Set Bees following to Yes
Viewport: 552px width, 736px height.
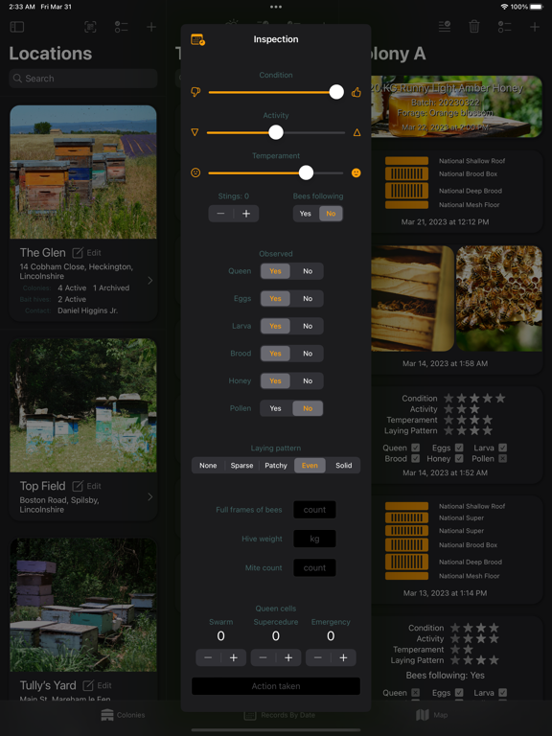tap(306, 214)
